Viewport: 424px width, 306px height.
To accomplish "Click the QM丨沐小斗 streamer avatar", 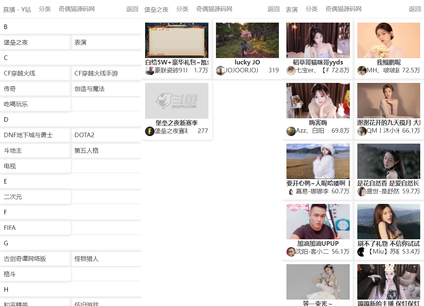I will (x=362, y=131).
